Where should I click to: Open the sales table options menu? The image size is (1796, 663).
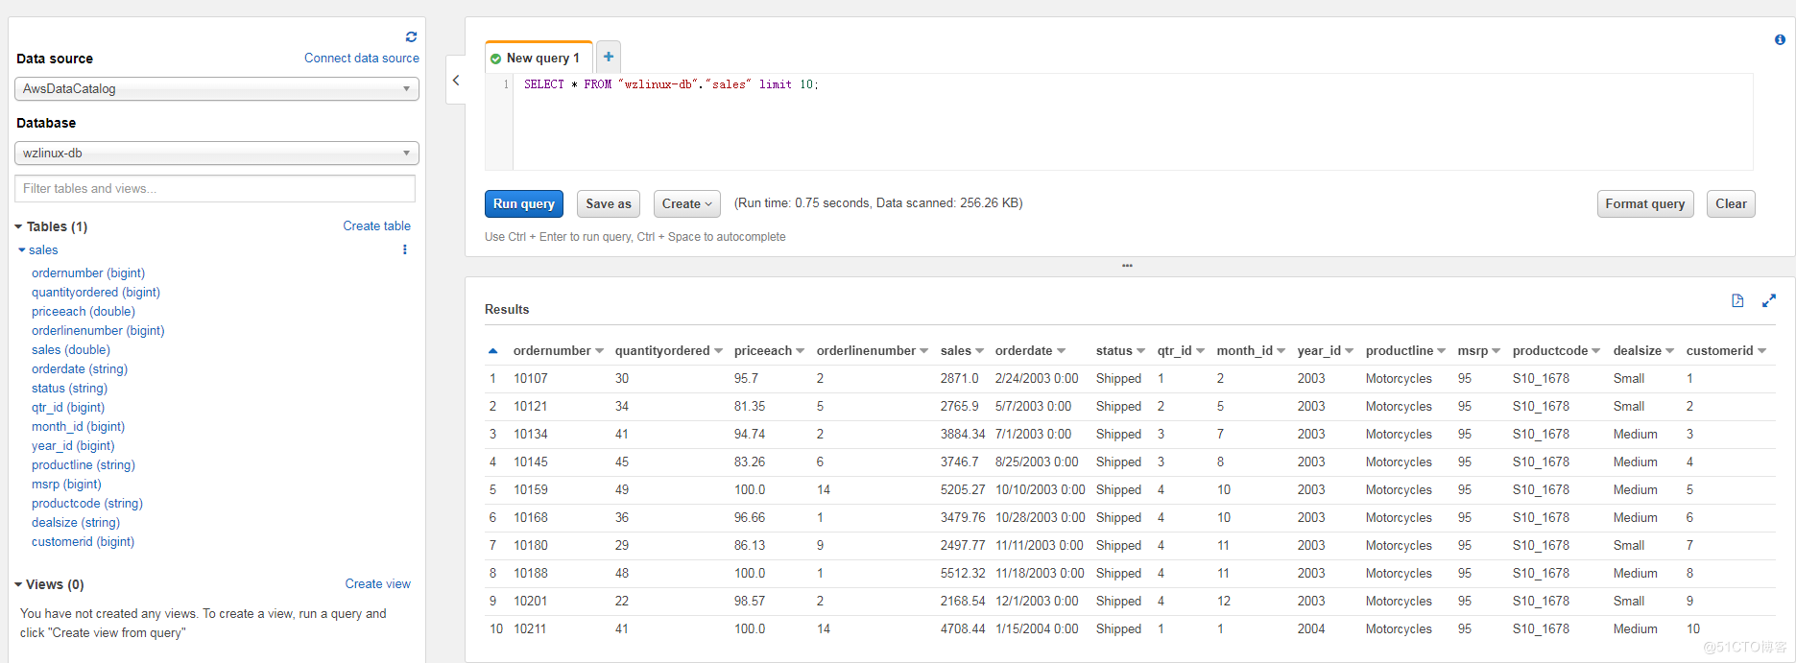tap(405, 249)
